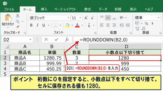This screenshot has height=91, width=163.
Task: Increase indent icon
Action: pos(128,25)
